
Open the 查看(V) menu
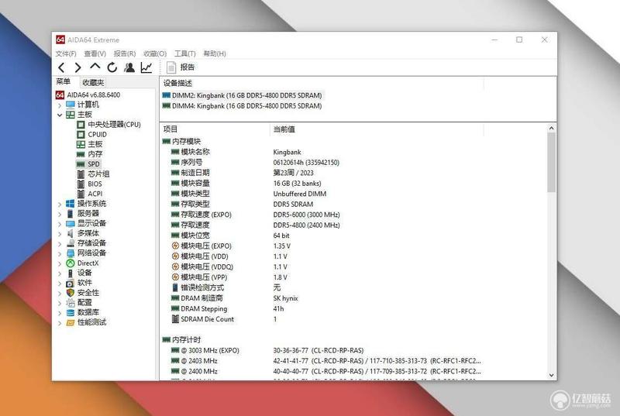tap(95, 53)
